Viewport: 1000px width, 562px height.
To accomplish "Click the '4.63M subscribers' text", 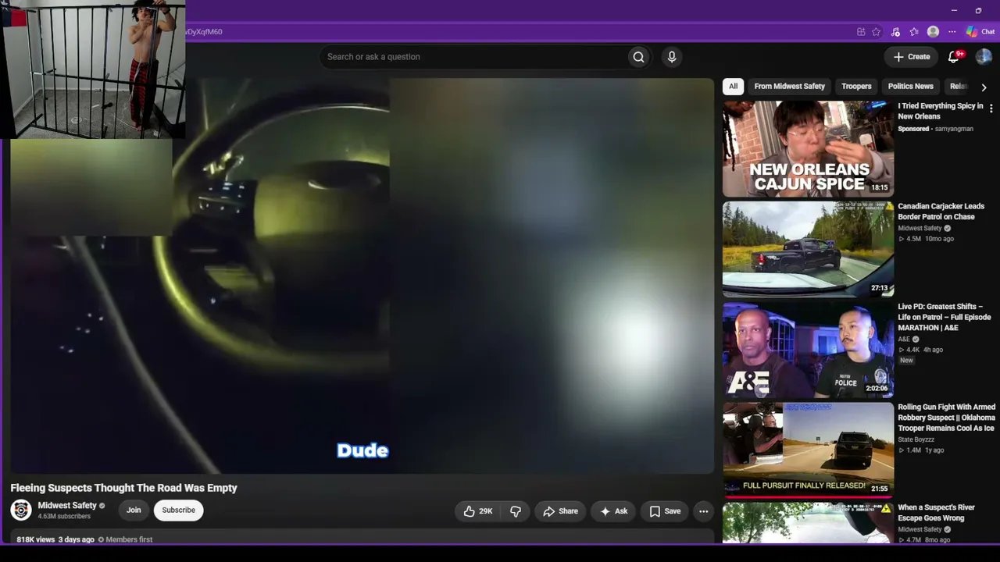I will point(64,517).
